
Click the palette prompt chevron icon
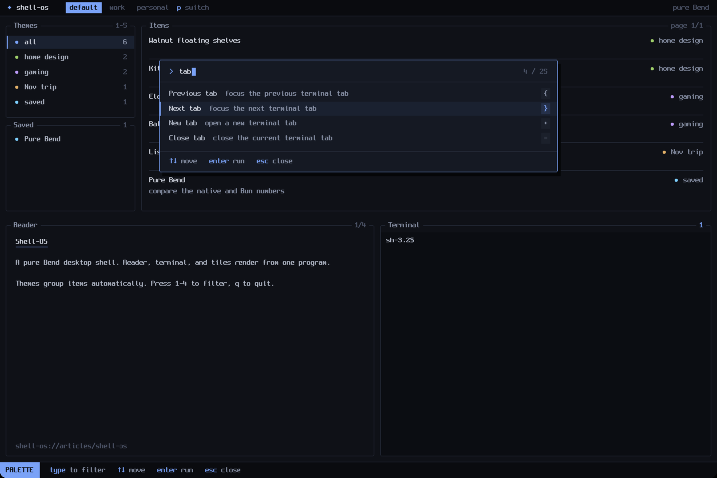171,71
